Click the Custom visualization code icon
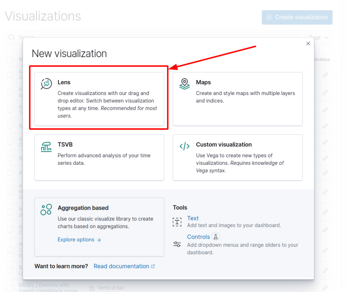348x292 pixels. (x=184, y=146)
